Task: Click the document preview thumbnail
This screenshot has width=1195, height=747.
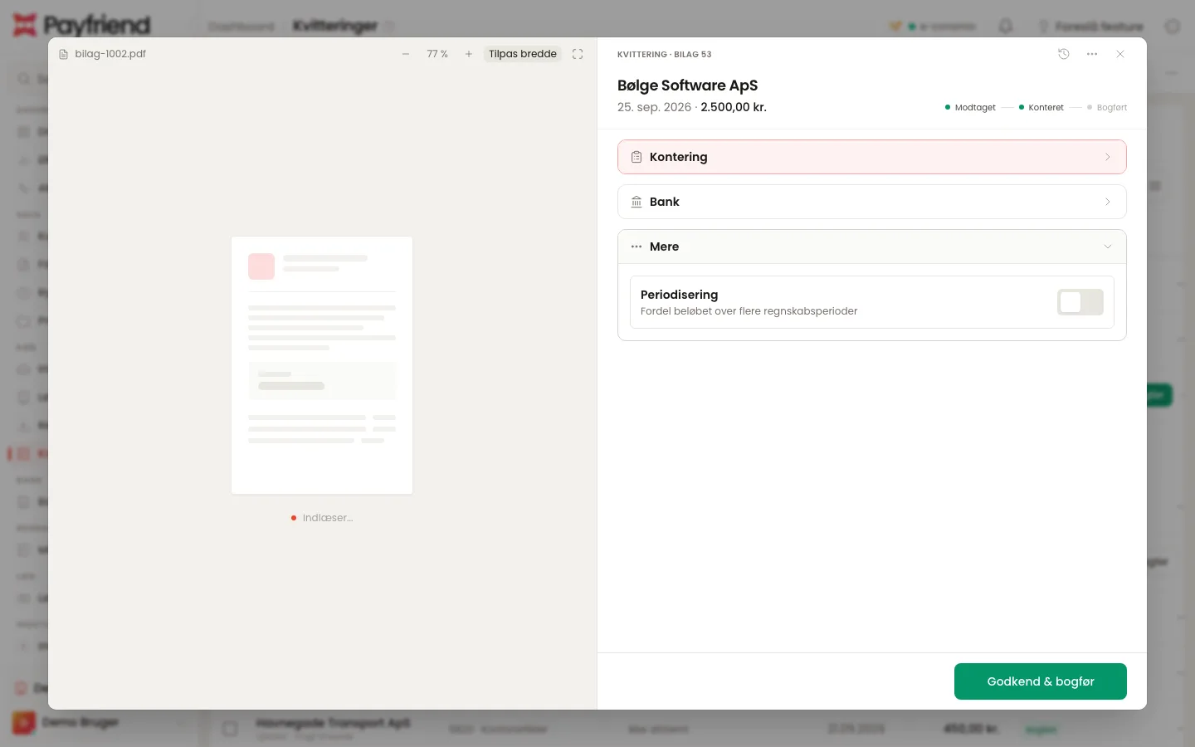Action: point(322,365)
